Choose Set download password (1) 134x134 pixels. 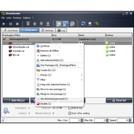(x=60, y=99)
